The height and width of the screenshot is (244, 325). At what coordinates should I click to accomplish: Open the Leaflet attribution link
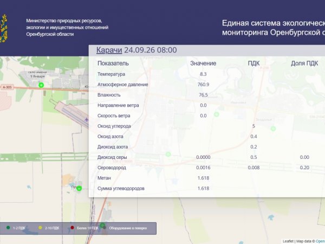tap(288, 241)
